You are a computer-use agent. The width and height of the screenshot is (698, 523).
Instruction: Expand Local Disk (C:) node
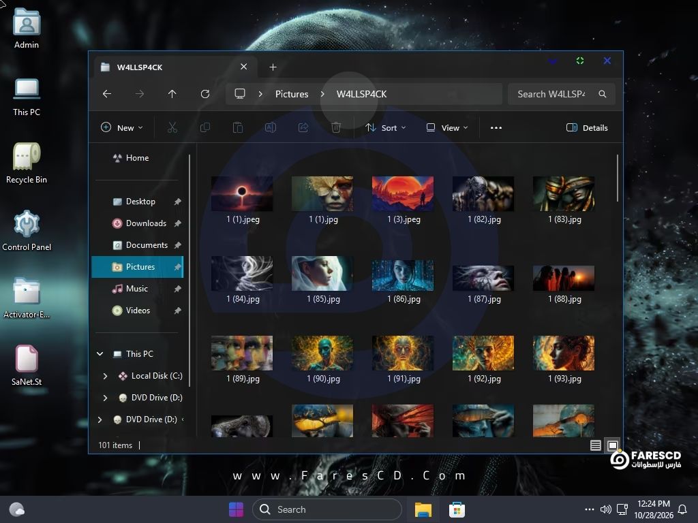tap(105, 376)
